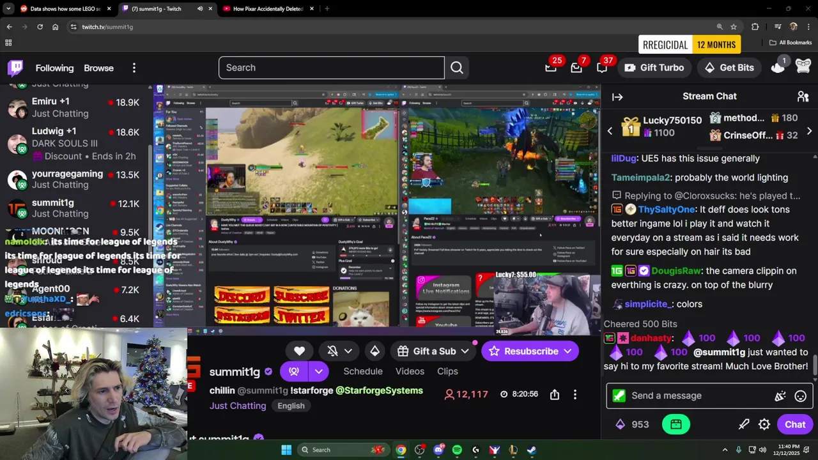Click the chat sparkle enhancements icon
This screenshot has height=460, width=818.
[780, 396]
